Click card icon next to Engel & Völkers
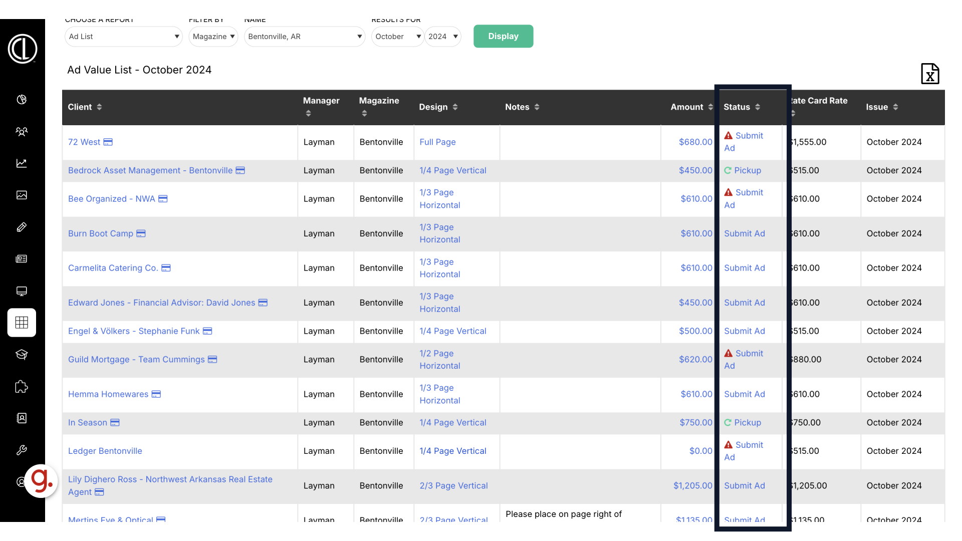Image resolution: width=962 pixels, height=541 pixels. tap(207, 331)
